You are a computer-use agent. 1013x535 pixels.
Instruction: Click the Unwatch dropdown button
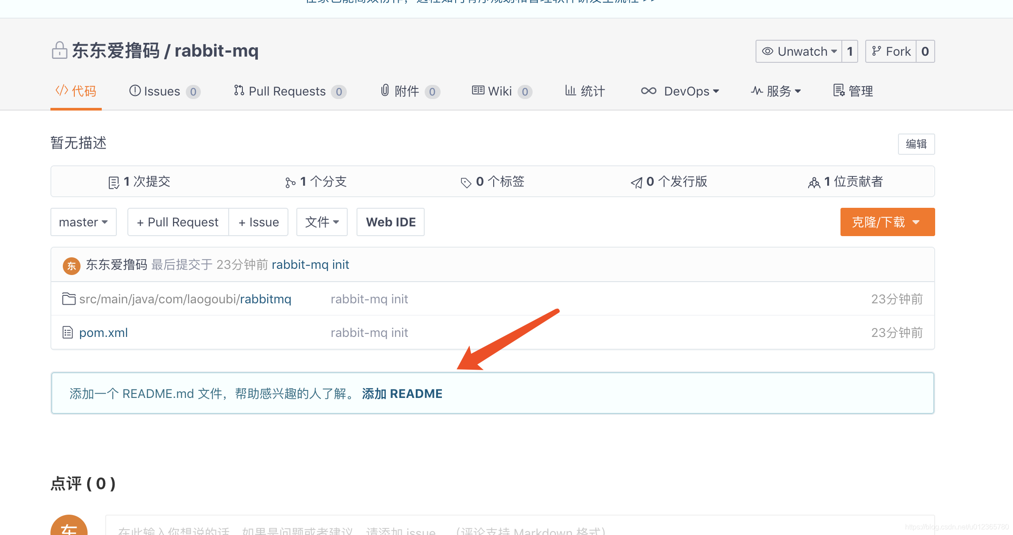tap(799, 51)
